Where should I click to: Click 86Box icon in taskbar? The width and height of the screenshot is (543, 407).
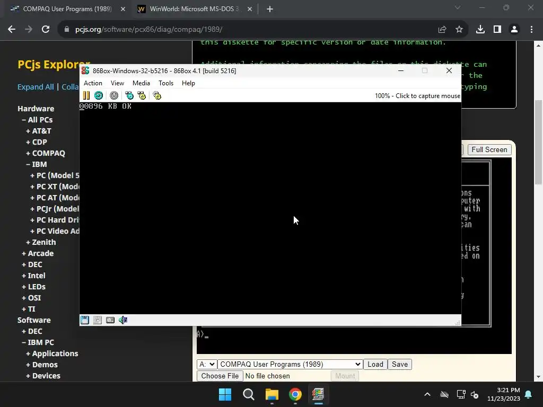pyautogui.click(x=318, y=394)
